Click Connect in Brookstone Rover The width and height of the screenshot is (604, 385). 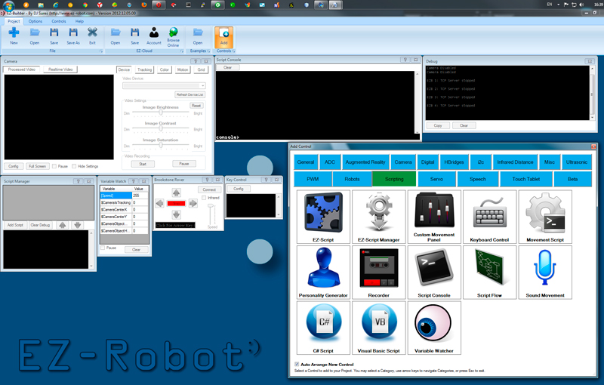(209, 189)
